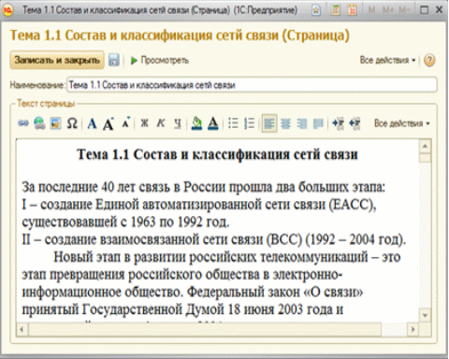Insert a special symbol with Omega icon
The width and height of the screenshot is (449, 359).
72,123
